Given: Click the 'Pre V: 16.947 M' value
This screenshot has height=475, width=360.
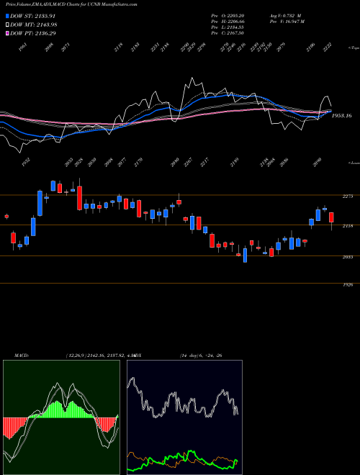Looking at the screenshot, I should coord(287,22).
